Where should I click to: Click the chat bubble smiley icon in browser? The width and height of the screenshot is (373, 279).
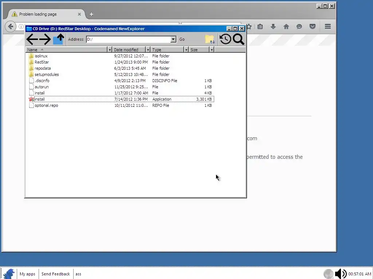(x=299, y=27)
